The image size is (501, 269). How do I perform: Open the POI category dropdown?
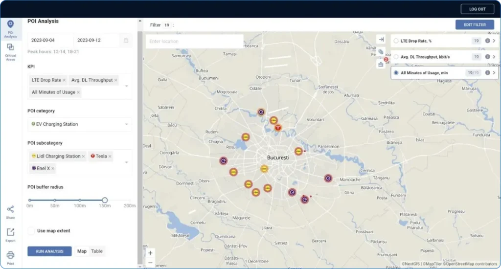click(x=127, y=124)
